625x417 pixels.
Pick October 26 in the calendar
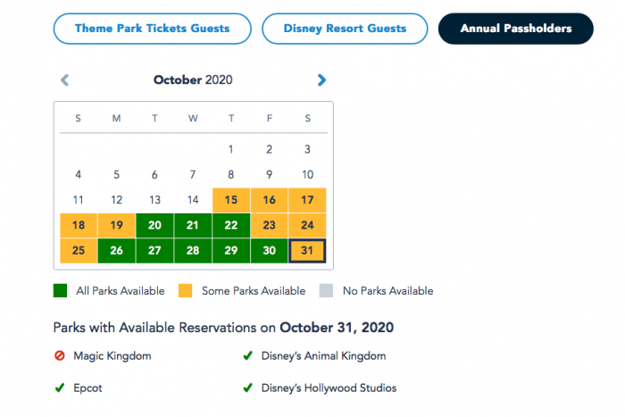click(x=116, y=251)
